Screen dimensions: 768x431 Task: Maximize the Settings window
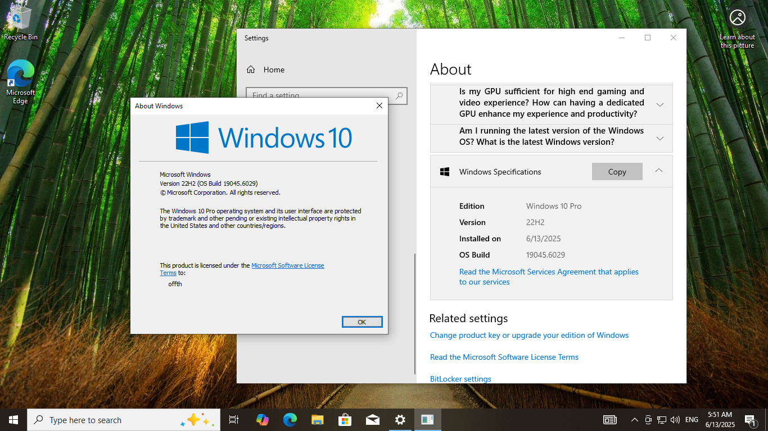coord(648,38)
